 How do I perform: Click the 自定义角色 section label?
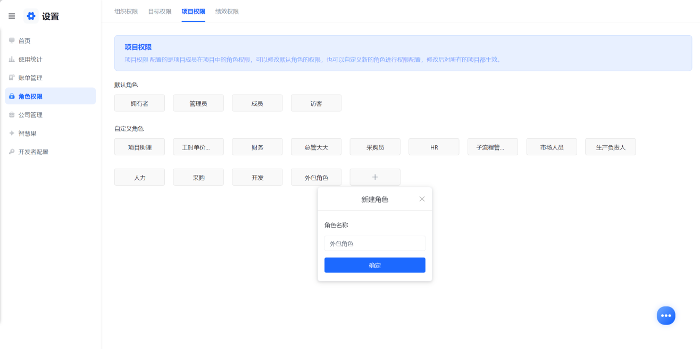(129, 128)
